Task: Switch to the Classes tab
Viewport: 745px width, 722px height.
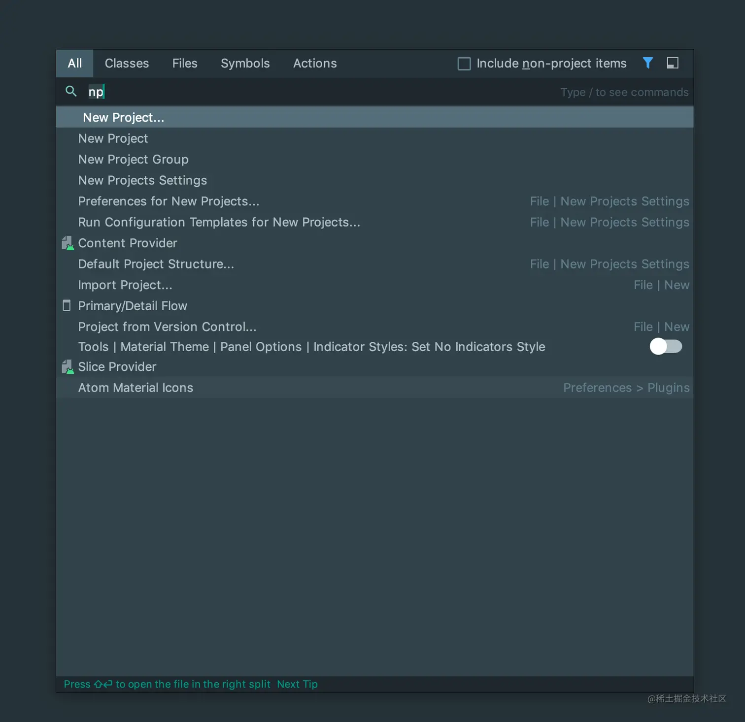Action: pos(127,64)
